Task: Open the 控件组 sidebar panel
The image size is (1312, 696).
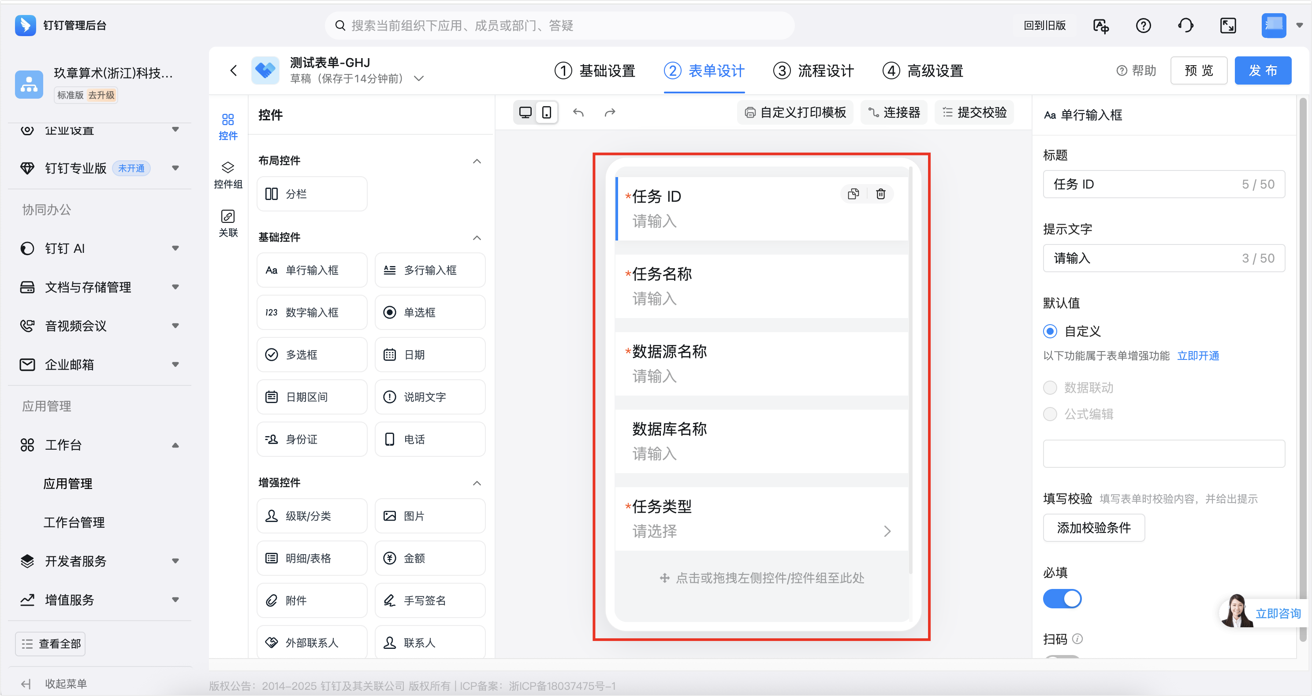Action: tap(227, 174)
